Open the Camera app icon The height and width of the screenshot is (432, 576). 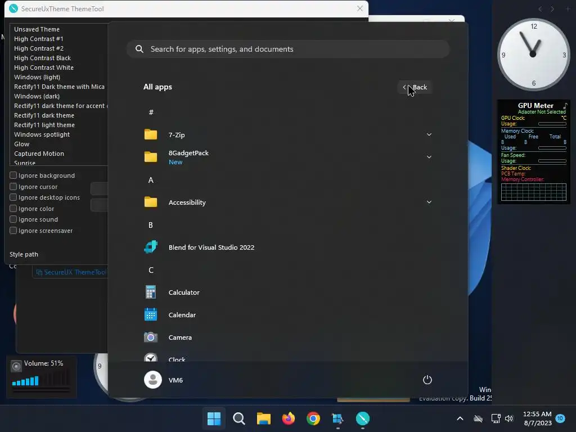(x=151, y=337)
